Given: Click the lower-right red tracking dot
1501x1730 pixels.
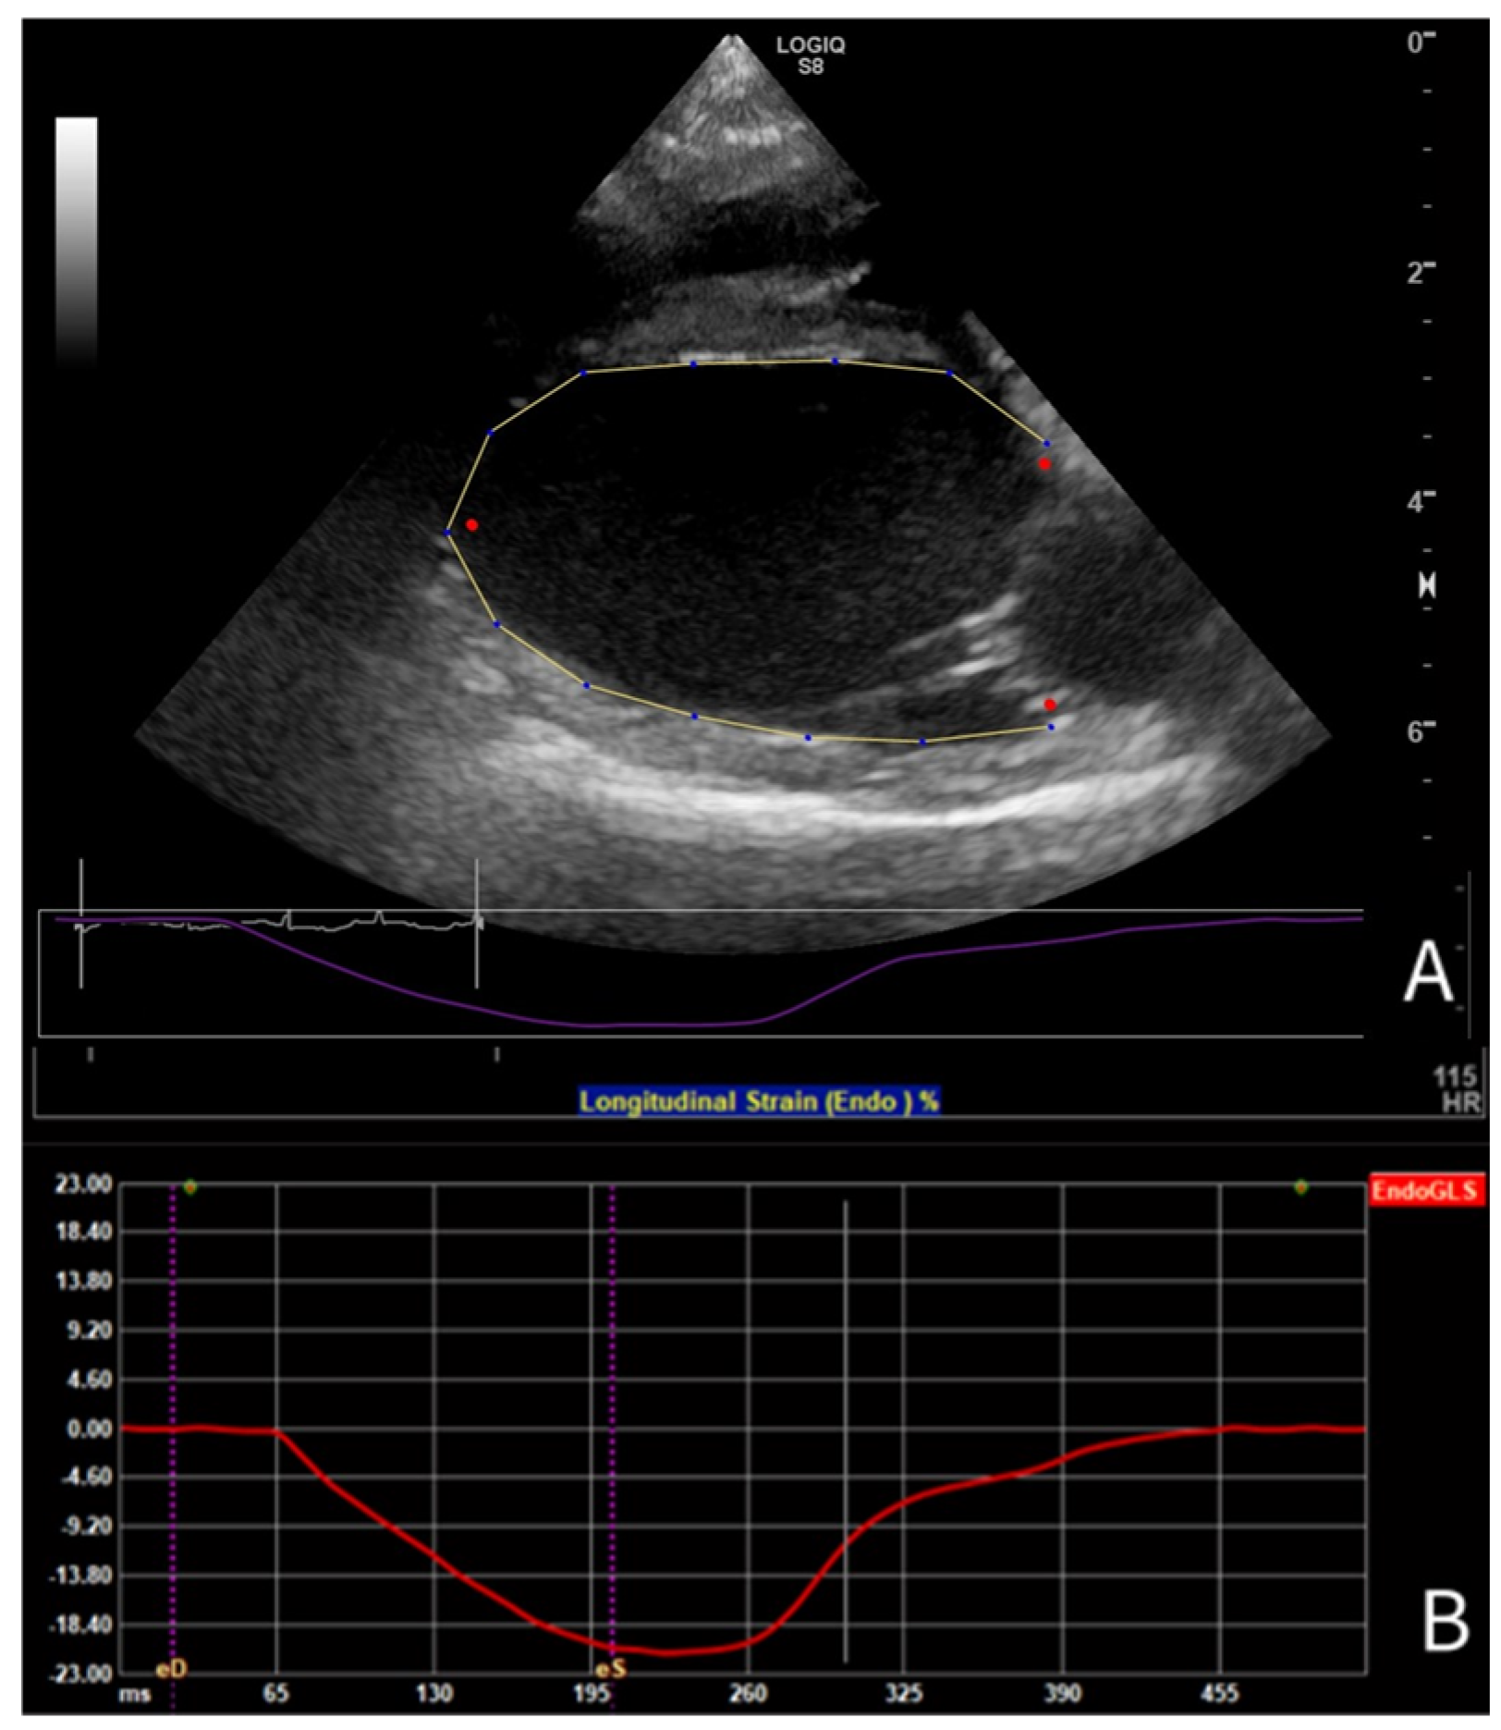Looking at the screenshot, I should tap(1050, 705).
